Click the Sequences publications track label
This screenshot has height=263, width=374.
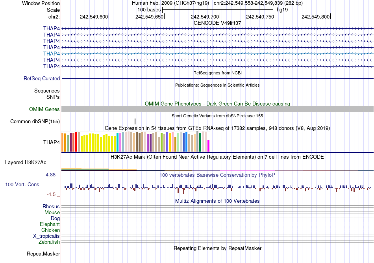[x=47, y=91]
